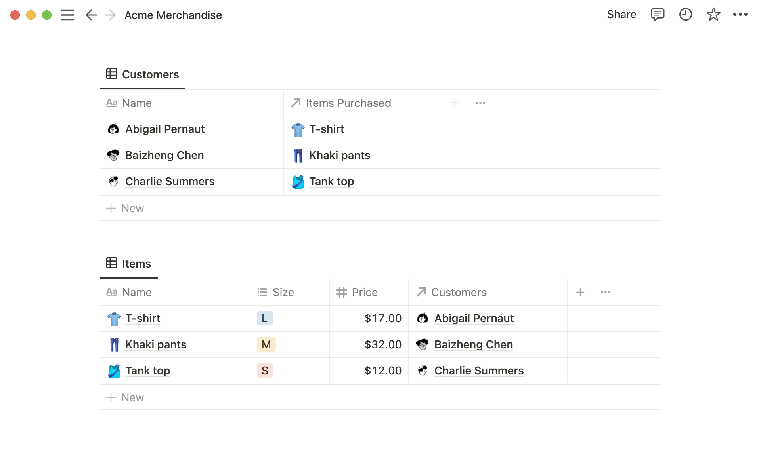Screen dimensions: 761x475
Task: Click the Items table icon
Action: (111, 263)
